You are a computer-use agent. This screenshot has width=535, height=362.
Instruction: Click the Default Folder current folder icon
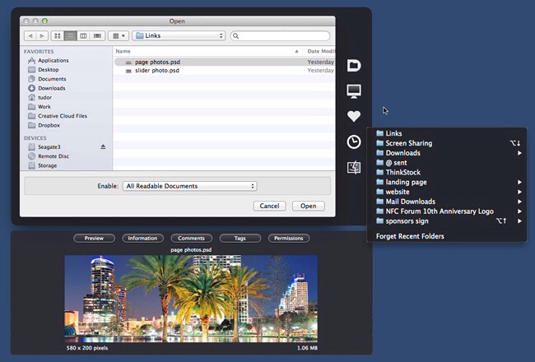(354, 66)
